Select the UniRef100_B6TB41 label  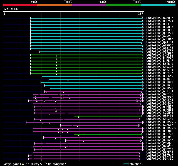click(160, 64)
